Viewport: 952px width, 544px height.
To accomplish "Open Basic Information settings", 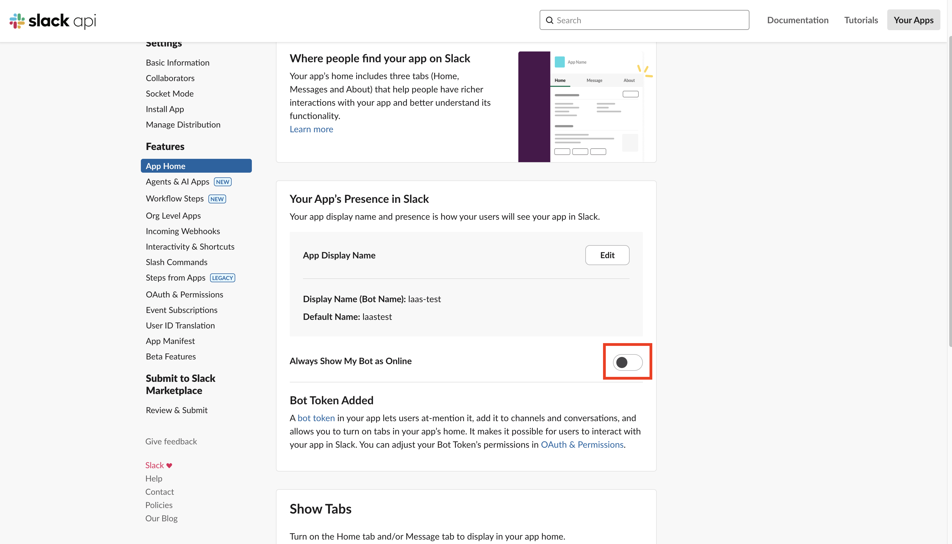I will (177, 63).
